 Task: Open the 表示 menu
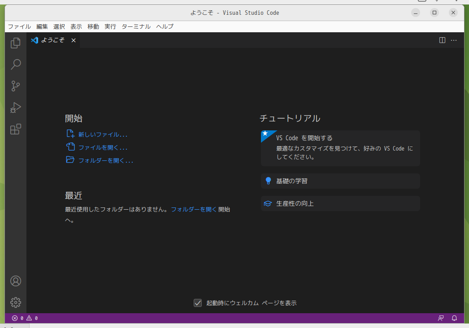pyautogui.click(x=76, y=26)
